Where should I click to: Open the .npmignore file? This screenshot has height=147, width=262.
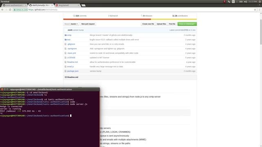(x=72, y=49)
